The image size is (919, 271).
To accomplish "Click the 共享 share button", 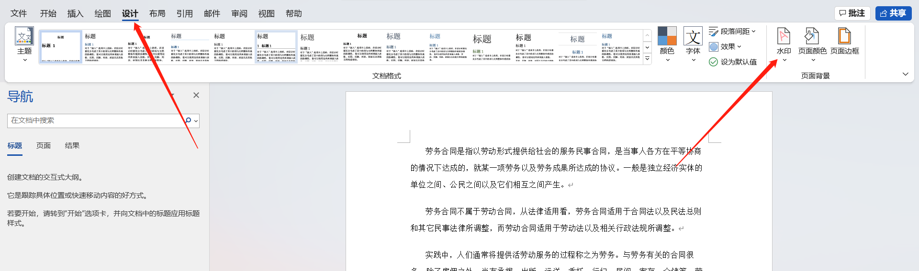I will pos(893,13).
